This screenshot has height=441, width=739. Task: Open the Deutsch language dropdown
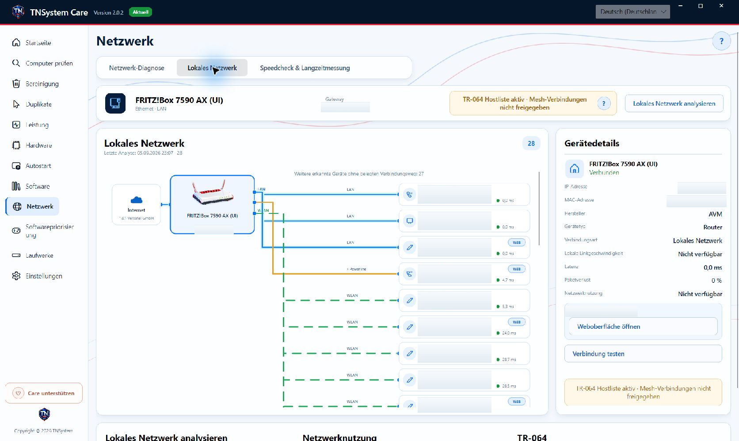632,12
